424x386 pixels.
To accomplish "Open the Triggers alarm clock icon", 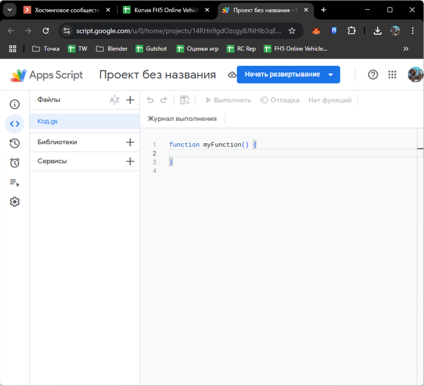I will [15, 163].
